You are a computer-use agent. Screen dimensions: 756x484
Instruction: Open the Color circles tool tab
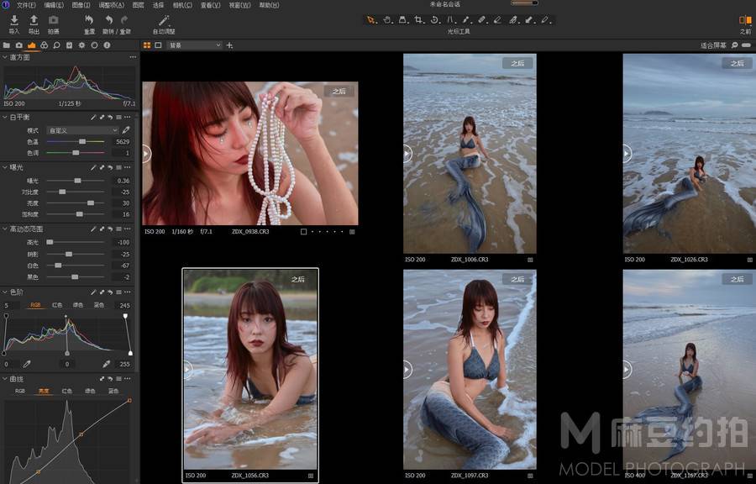pos(44,45)
